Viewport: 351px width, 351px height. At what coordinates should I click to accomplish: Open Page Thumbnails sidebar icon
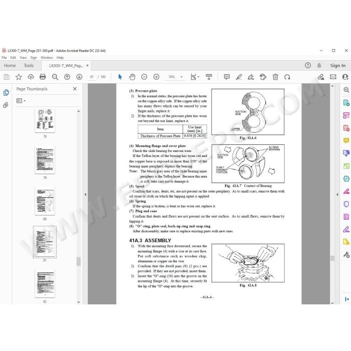(6, 92)
